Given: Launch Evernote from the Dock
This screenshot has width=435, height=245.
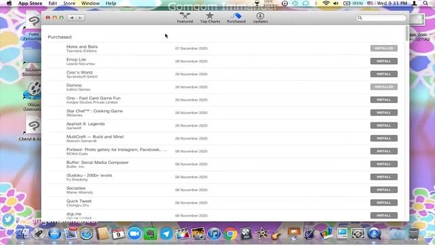Looking at the screenshot, I should pos(150,233).
